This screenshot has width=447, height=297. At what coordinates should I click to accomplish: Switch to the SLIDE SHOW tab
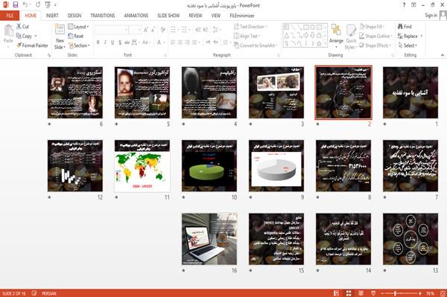click(168, 16)
